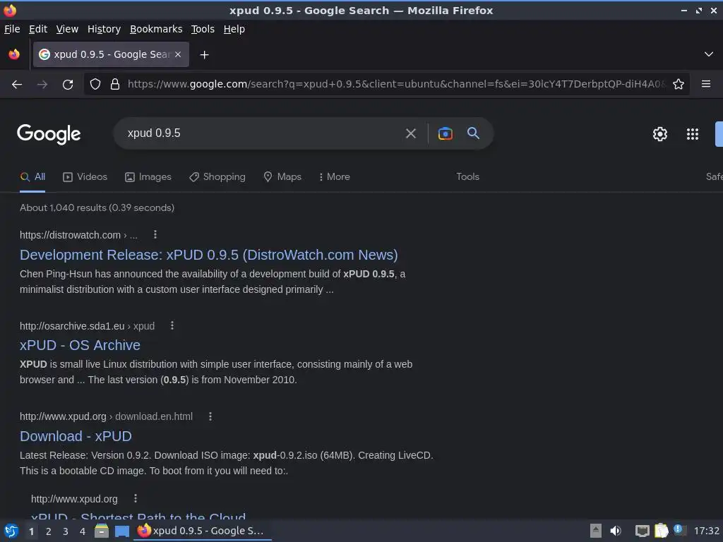
Task: Open the View menu
Action: 67,29
